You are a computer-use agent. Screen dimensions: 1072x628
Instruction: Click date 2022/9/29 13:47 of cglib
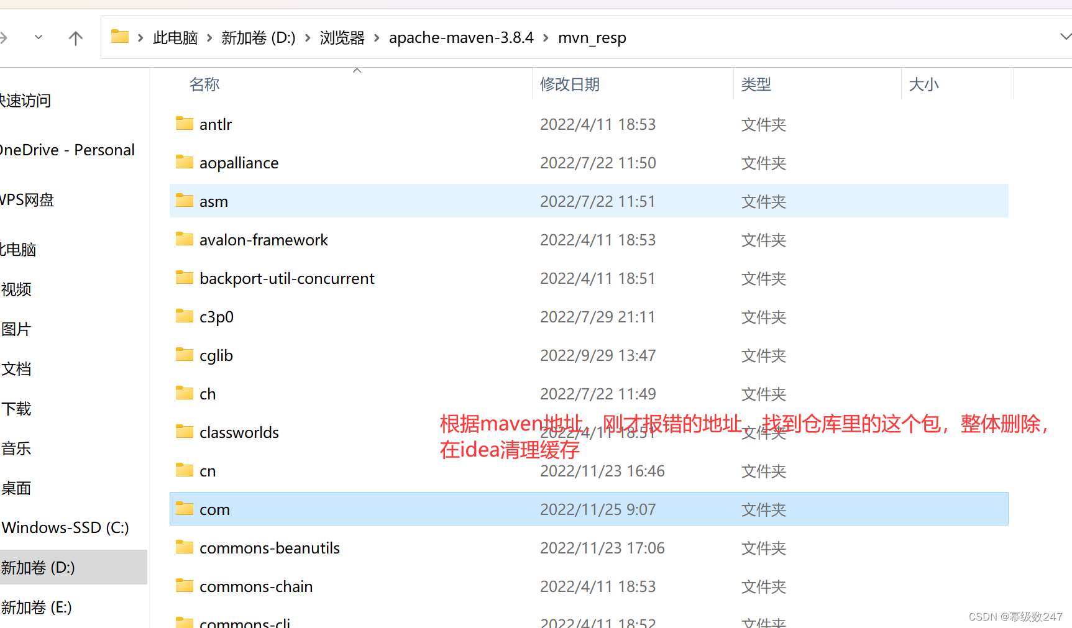pos(598,355)
